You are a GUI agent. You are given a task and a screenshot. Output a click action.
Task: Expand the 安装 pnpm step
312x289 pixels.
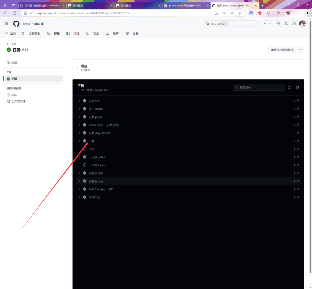coord(79,117)
